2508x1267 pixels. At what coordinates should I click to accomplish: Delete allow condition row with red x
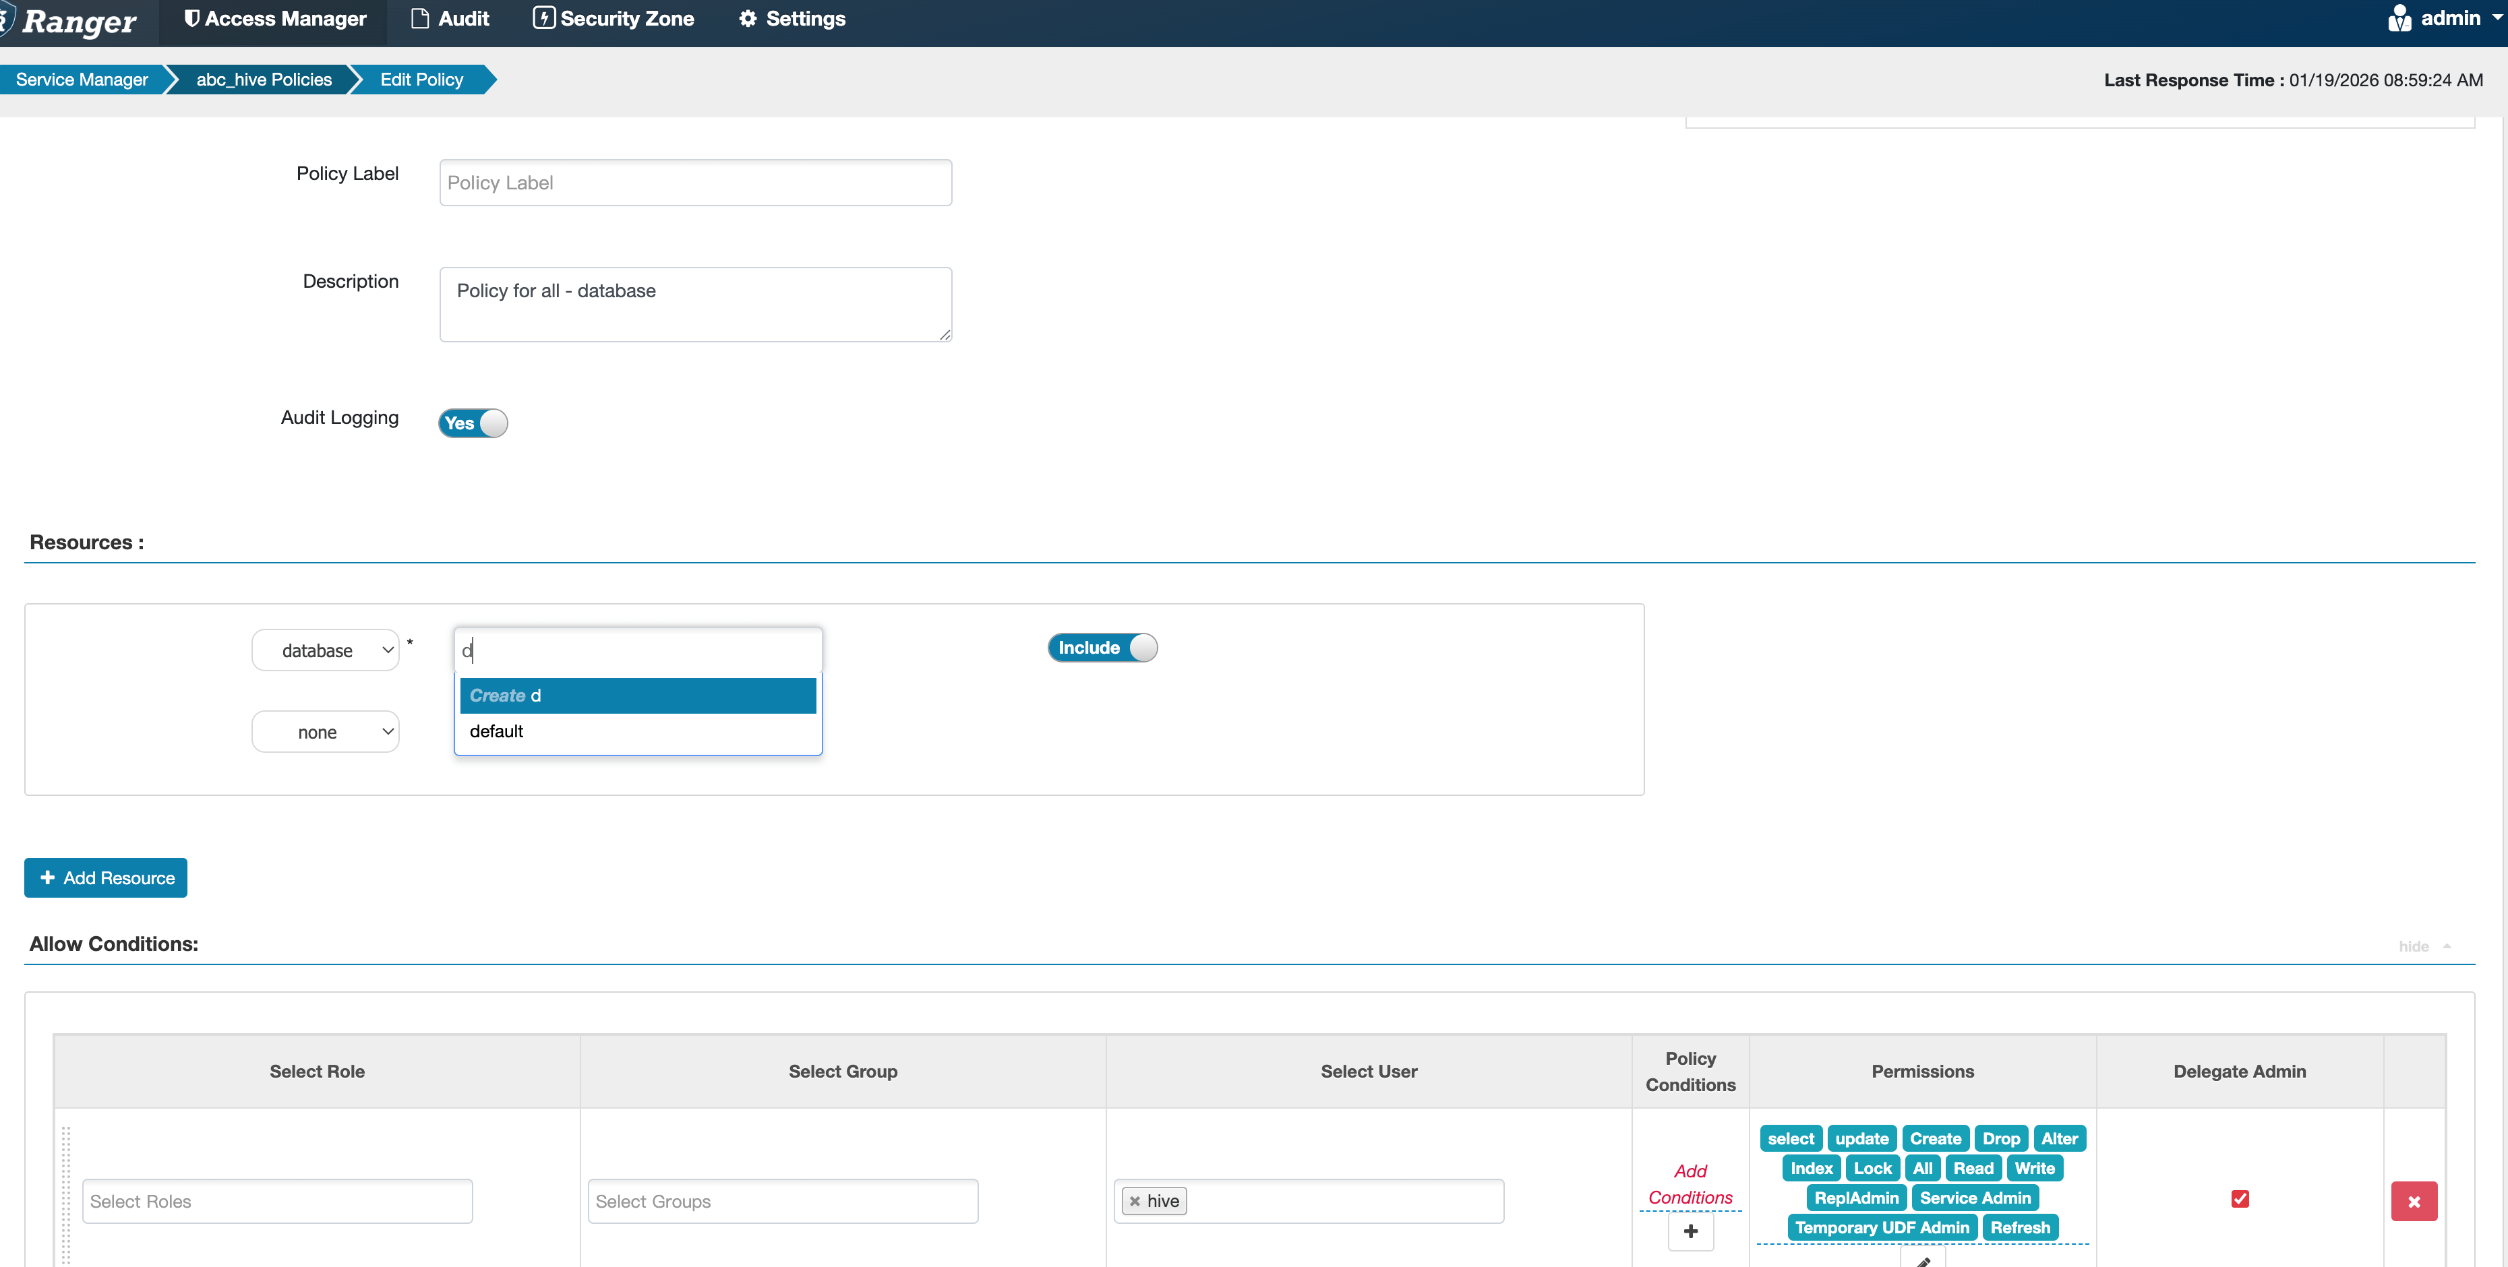click(x=2414, y=1202)
